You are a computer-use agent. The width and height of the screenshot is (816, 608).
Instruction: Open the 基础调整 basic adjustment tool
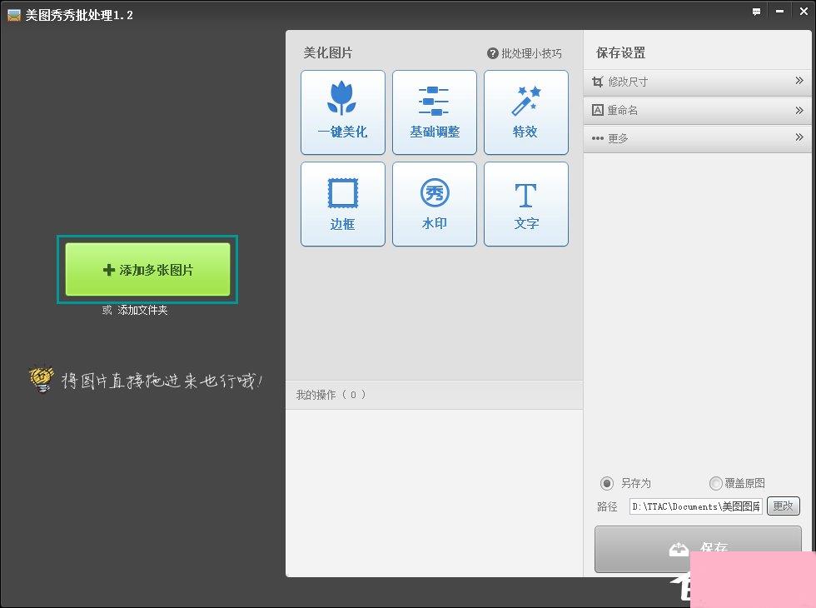(435, 112)
